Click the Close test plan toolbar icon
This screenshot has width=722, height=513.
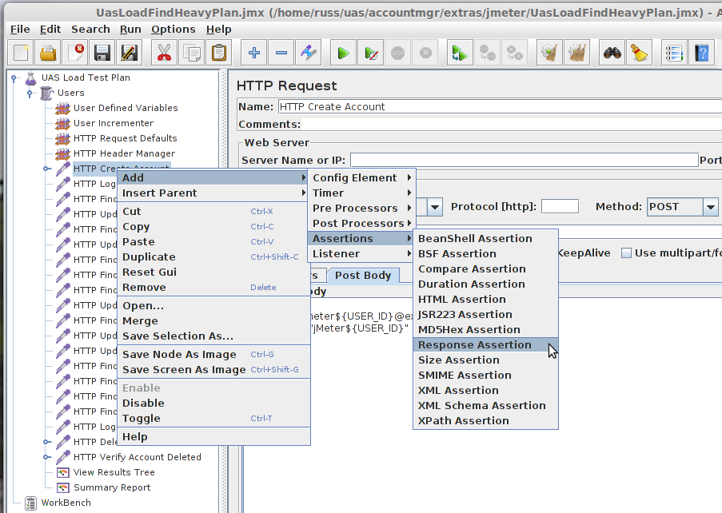75,53
